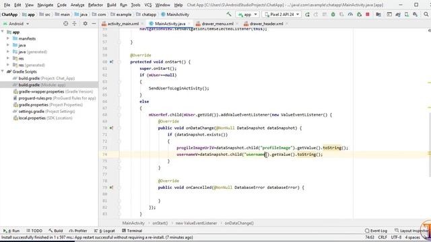Click MainActivity in the top breadcrumb

pos(175,15)
